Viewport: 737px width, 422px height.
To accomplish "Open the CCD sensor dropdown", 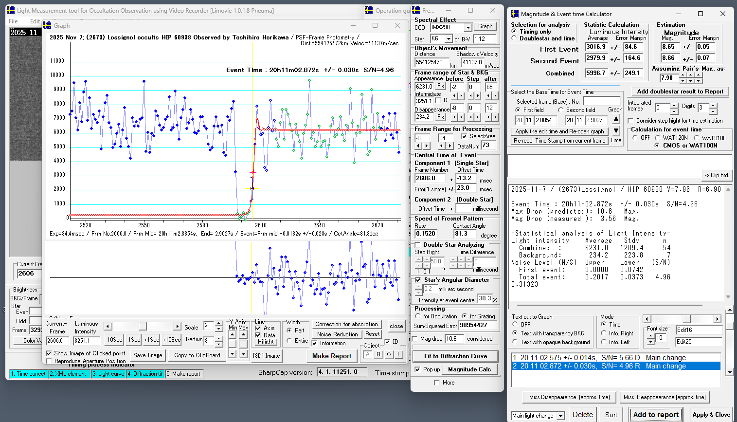I will point(467,28).
